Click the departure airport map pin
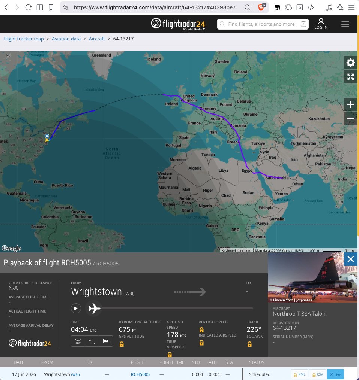This screenshot has width=359, height=380. [x=47, y=136]
